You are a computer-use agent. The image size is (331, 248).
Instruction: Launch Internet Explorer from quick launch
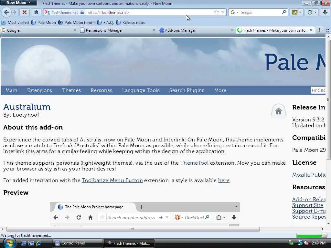click(39, 243)
